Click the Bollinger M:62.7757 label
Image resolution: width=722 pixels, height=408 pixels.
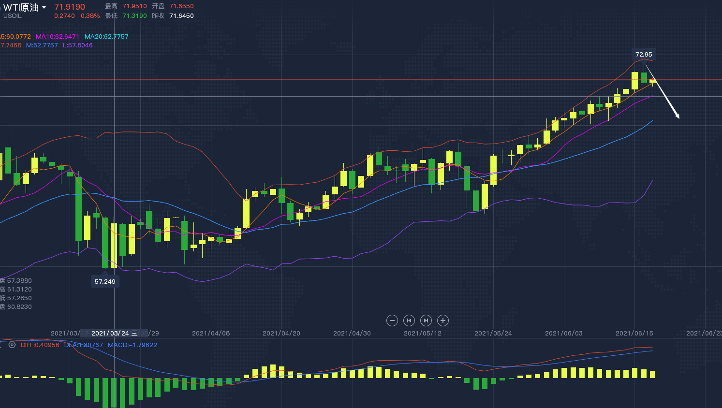(42, 45)
